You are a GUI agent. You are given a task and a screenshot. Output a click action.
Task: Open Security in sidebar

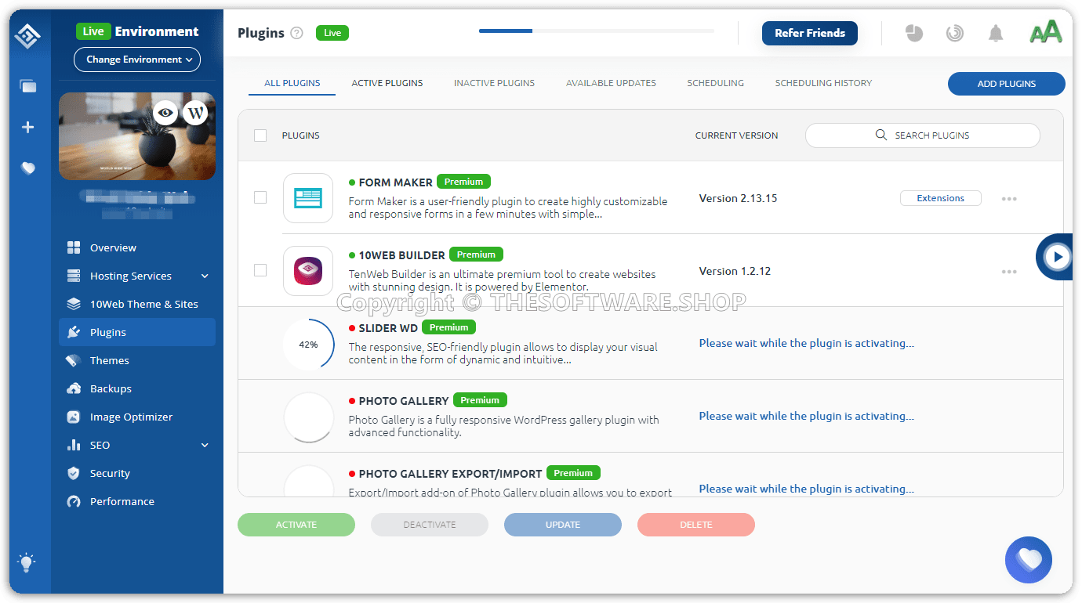point(137,473)
